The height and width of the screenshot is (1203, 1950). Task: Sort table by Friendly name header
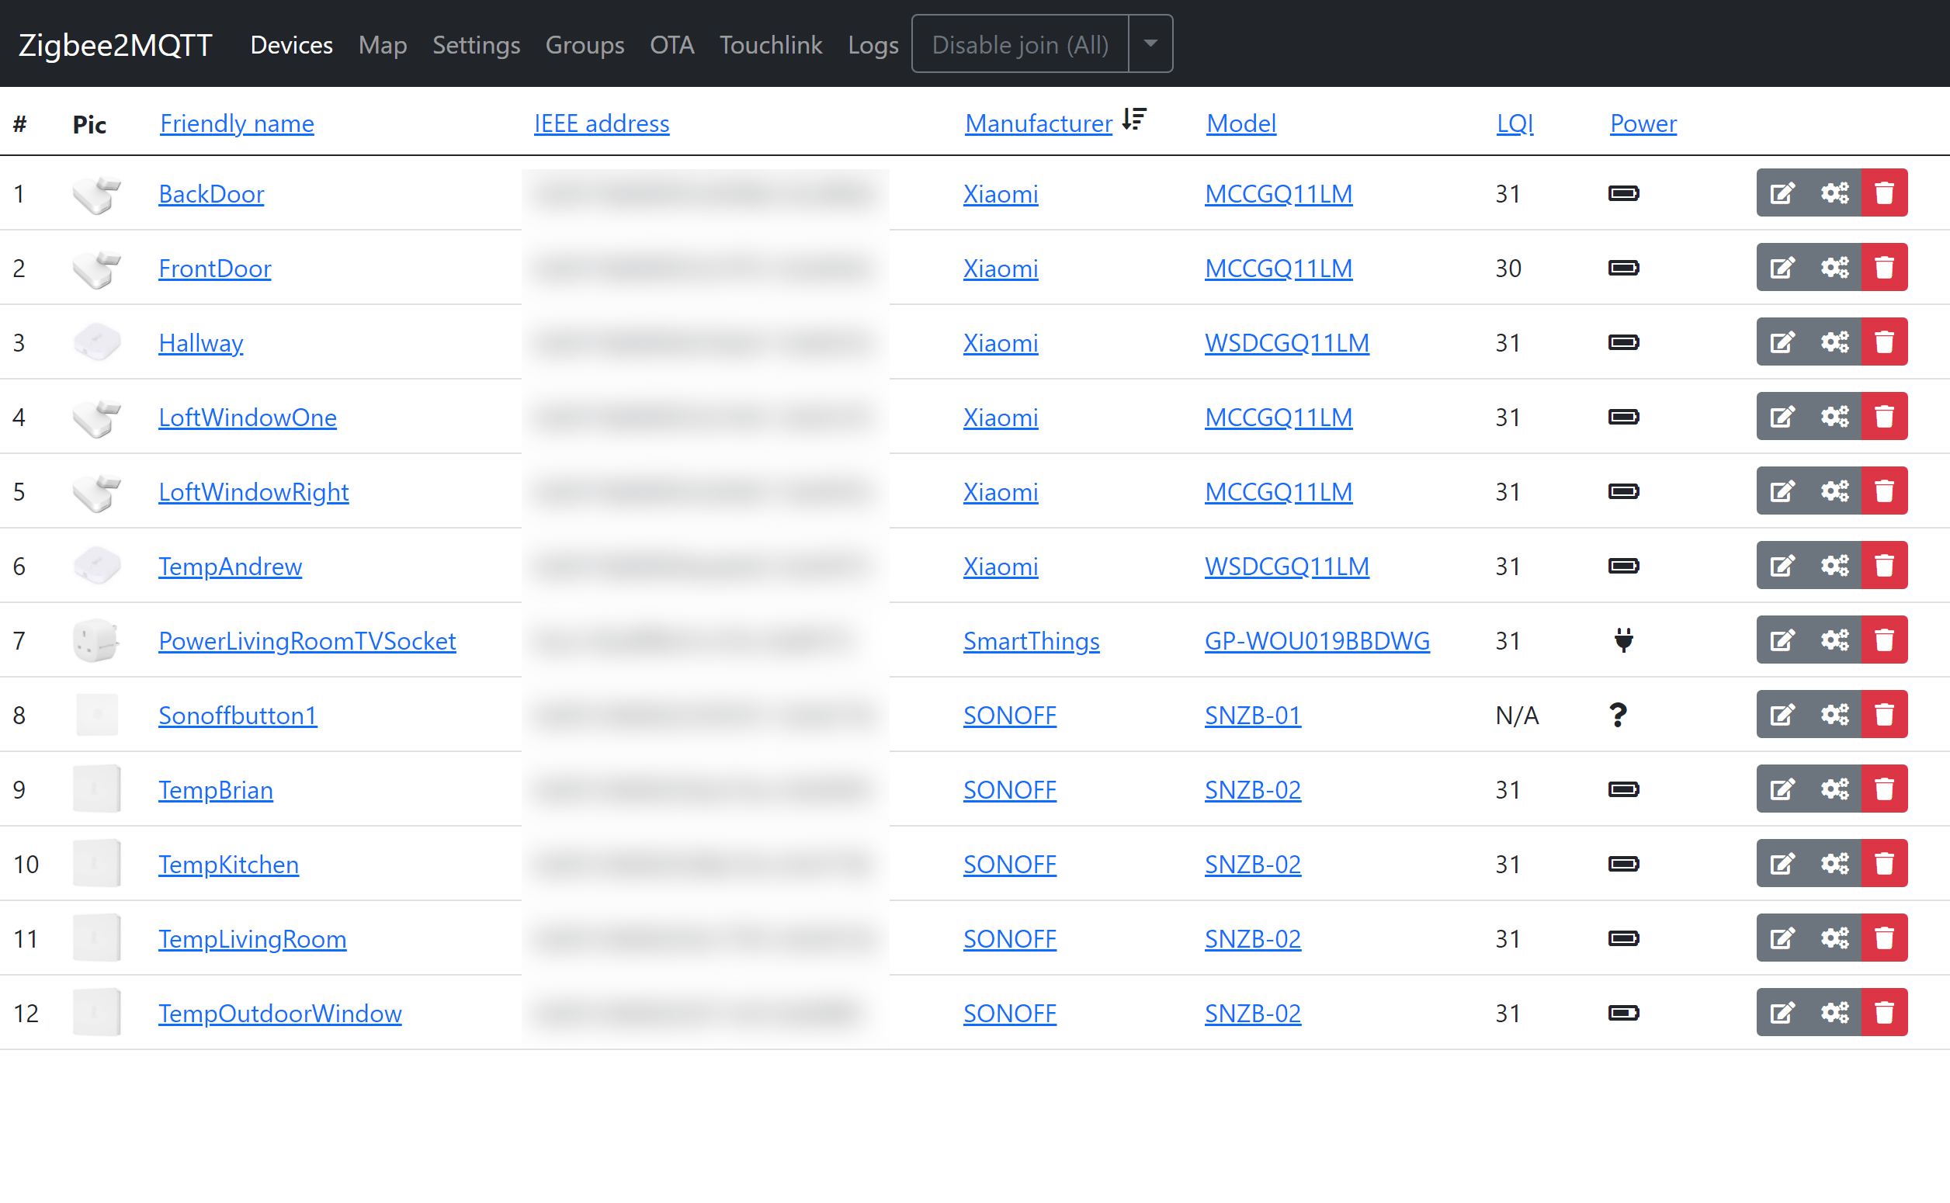click(x=237, y=123)
